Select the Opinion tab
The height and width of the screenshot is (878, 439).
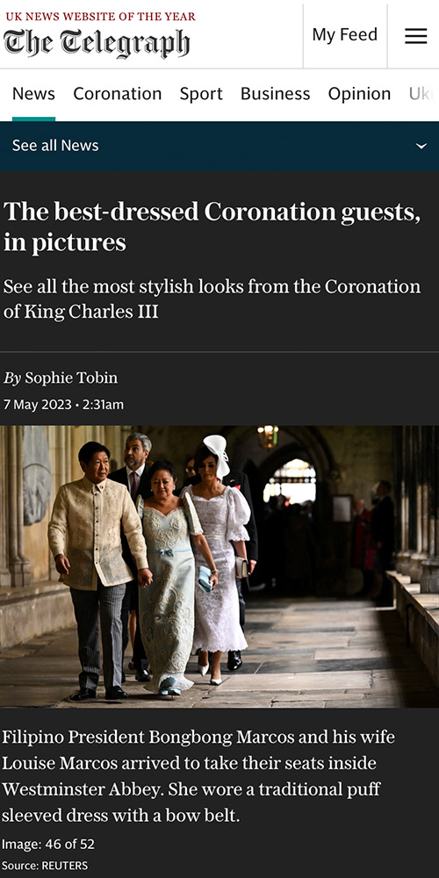[359, 94]
